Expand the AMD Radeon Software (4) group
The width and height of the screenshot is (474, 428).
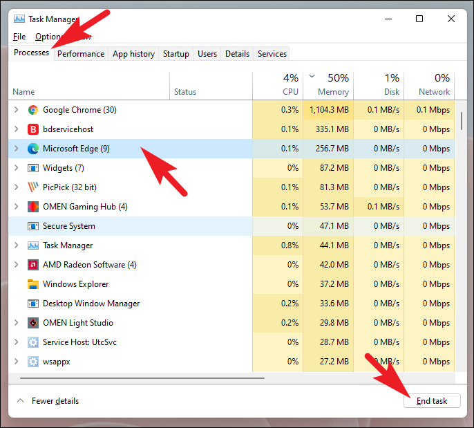17,264
